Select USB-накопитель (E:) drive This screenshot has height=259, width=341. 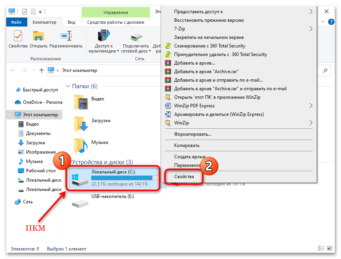click(x=103, y=201)
